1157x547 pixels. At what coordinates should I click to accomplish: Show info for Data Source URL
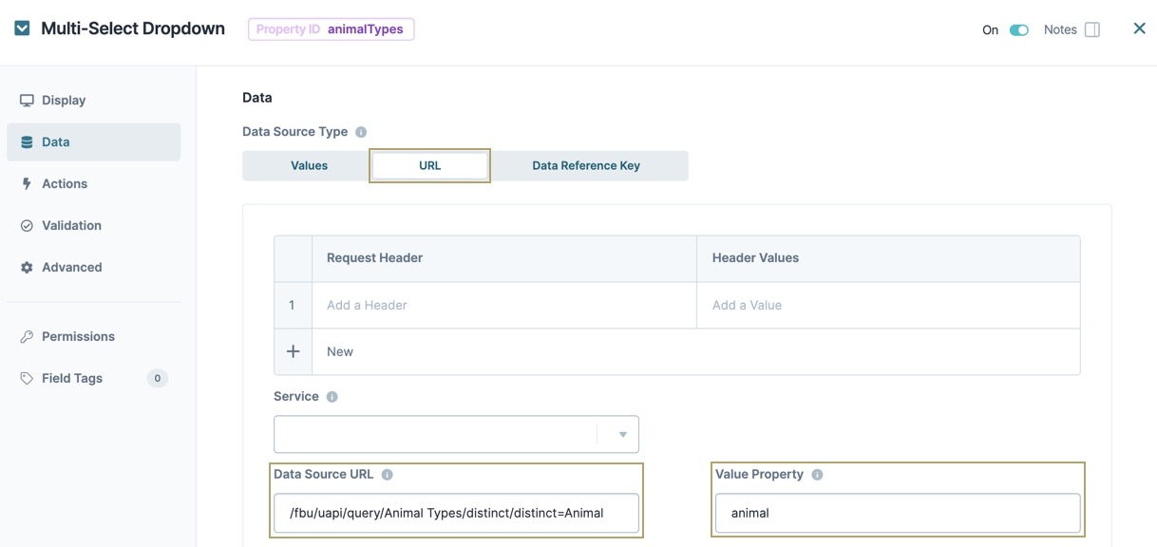click(x=387, y=475)
